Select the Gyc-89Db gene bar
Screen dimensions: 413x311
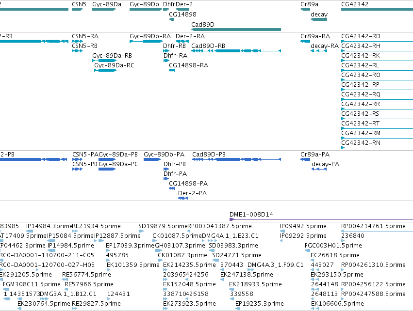pos(146,9)
